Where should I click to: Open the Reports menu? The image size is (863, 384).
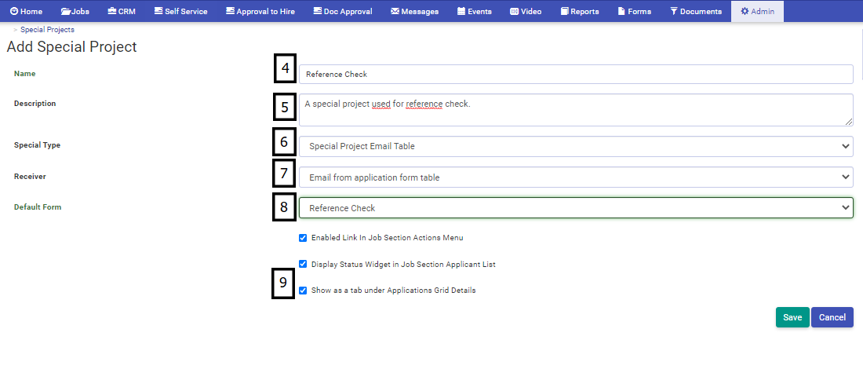580,11
